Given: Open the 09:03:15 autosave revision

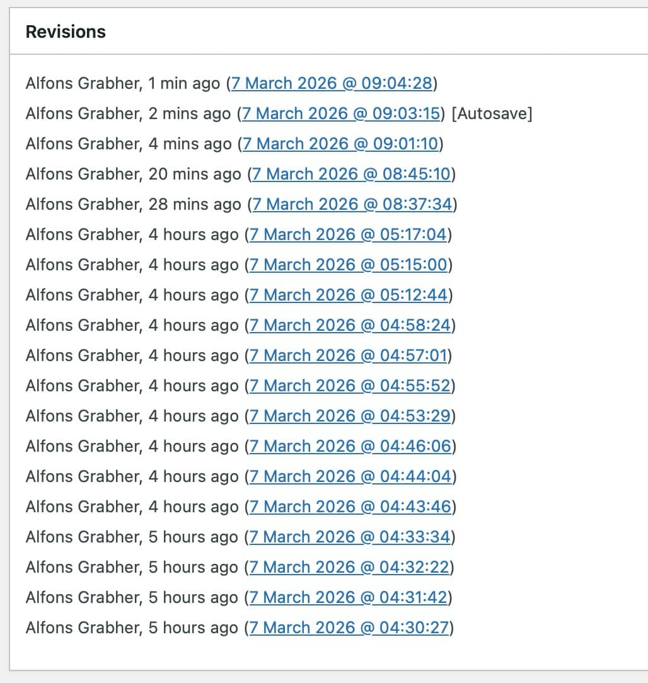Looking at the screenshot, I should tap(340, 113).
